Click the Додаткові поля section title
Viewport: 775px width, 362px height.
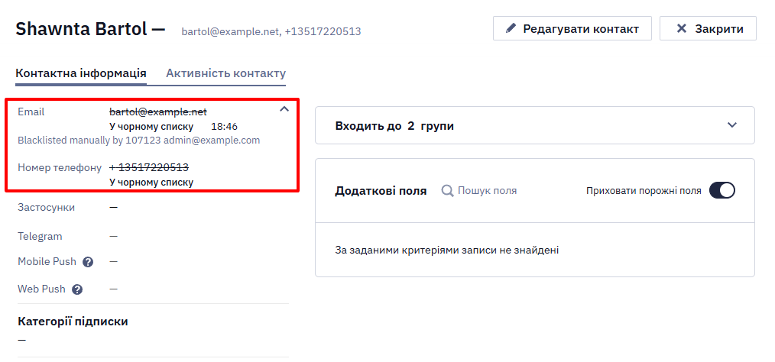coord(381,191)
